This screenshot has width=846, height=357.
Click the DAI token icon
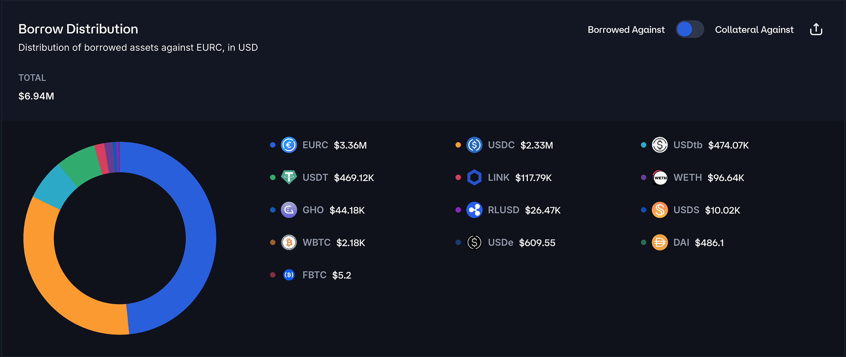[659, 243]
